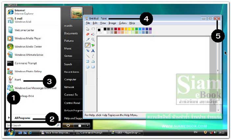Click the Start orb on the taskbar
The image size is (231, 140).
(x=11, y=132)
